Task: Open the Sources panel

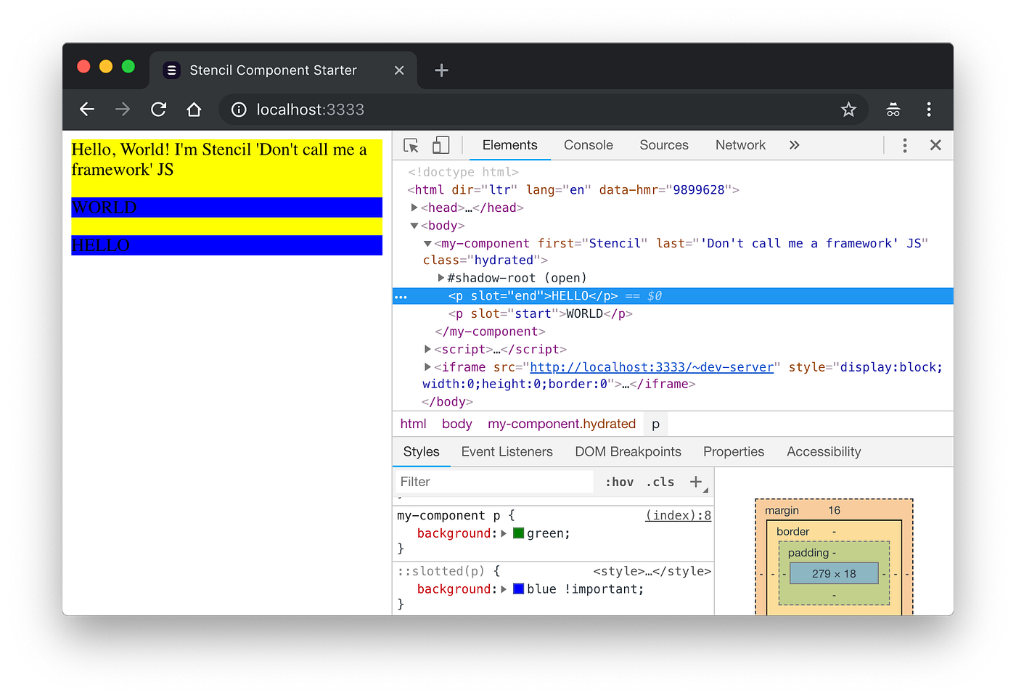Action: [x=664, y=145]
